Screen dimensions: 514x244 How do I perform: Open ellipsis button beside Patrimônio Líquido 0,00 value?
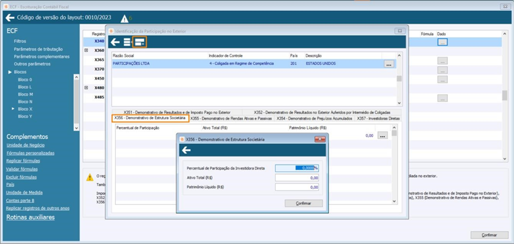pos(382,135)
